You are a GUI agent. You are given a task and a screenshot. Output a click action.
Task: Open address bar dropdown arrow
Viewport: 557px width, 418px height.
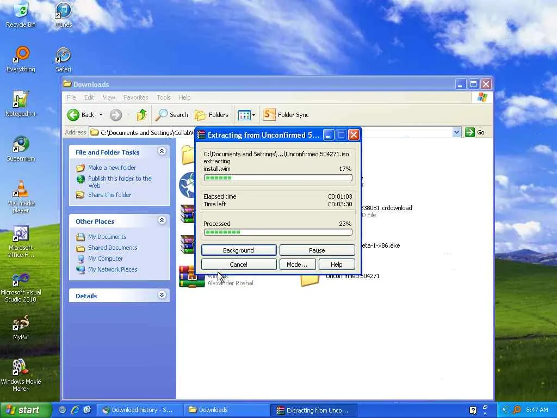pos(456,133)
